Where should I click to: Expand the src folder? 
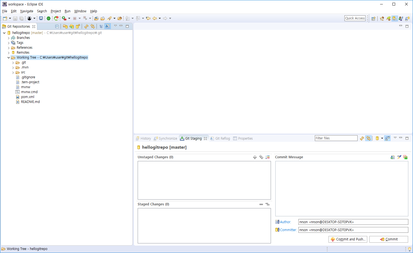click(x=13, y=73)
